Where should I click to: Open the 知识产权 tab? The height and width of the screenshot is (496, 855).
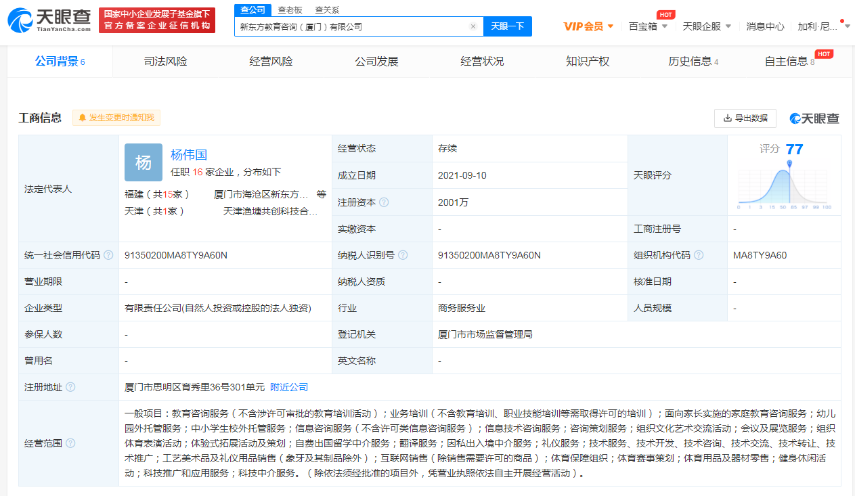pyautogui.click(x=588, y=62)
